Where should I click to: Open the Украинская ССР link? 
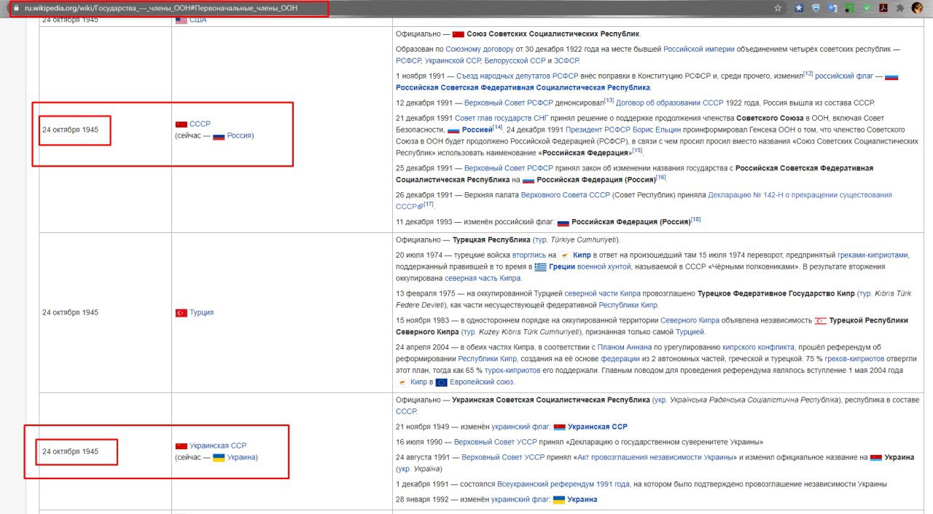(x=218, y=446)
